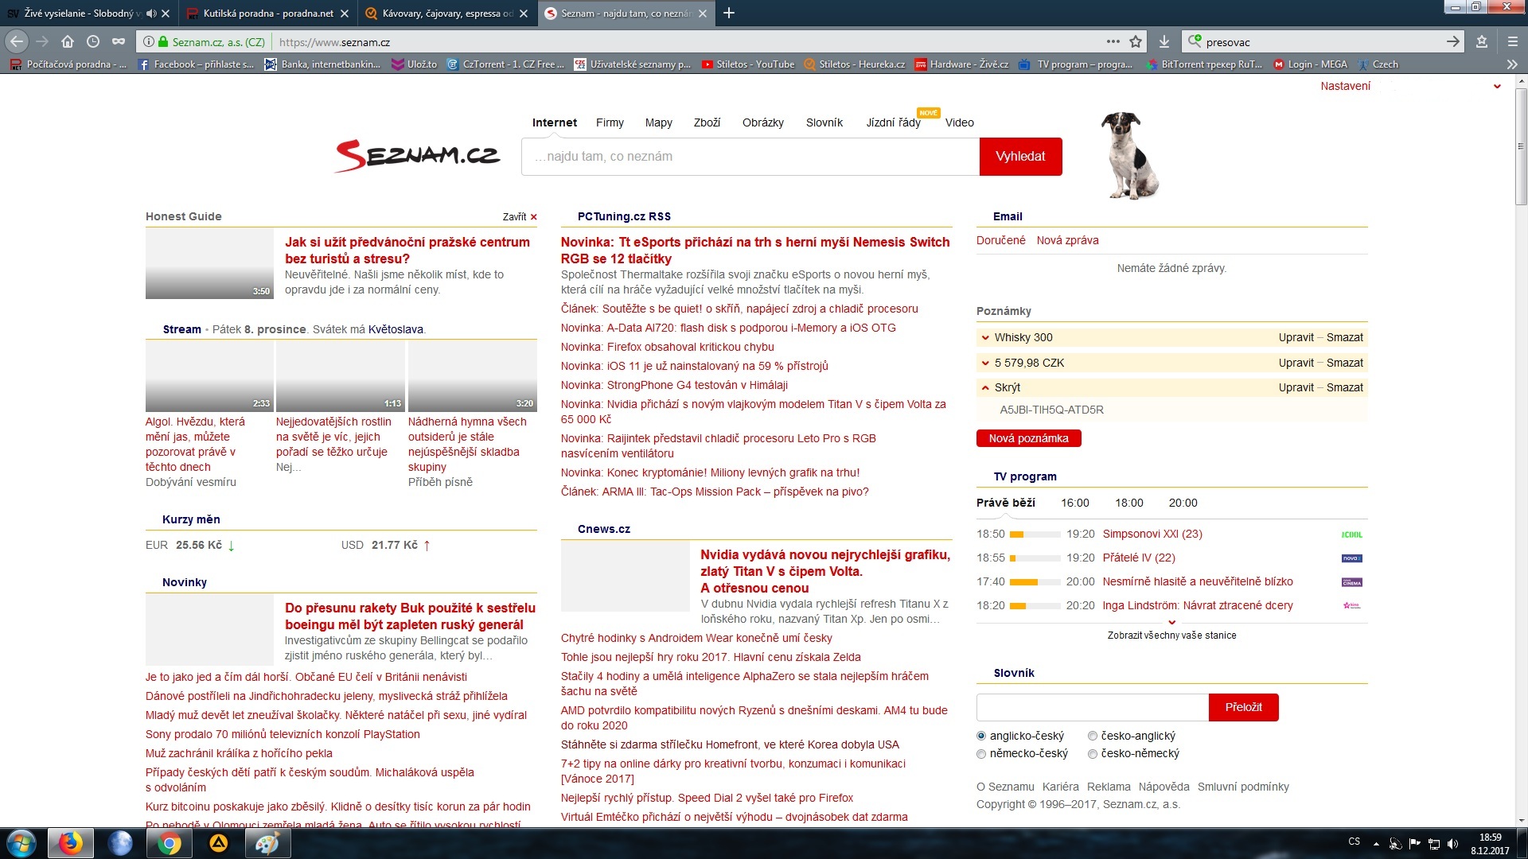Click the Nová poznámka button

1028,439
